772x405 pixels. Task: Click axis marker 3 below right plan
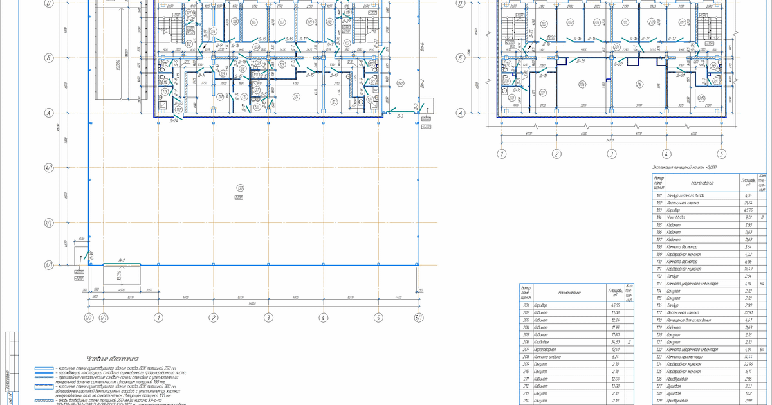612,154
